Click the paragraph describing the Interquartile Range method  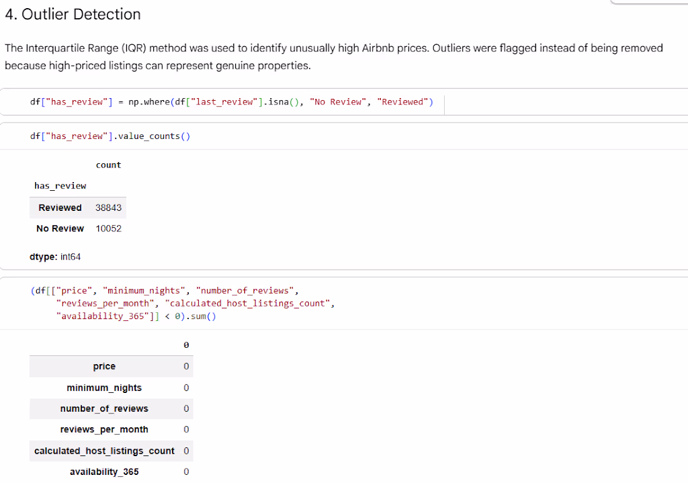(x=334, y=57)
